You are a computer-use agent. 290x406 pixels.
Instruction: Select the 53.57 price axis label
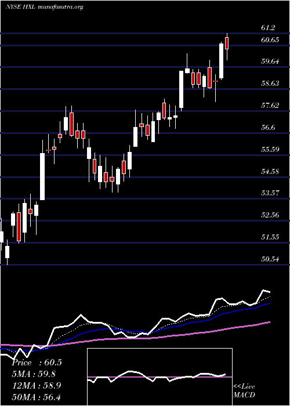(x=270, y=193)
